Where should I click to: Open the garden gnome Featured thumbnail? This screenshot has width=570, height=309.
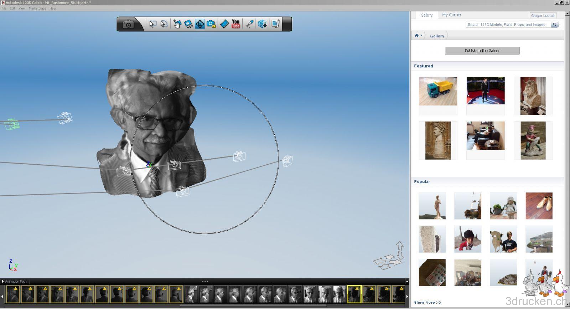click(x=533, y=140)
